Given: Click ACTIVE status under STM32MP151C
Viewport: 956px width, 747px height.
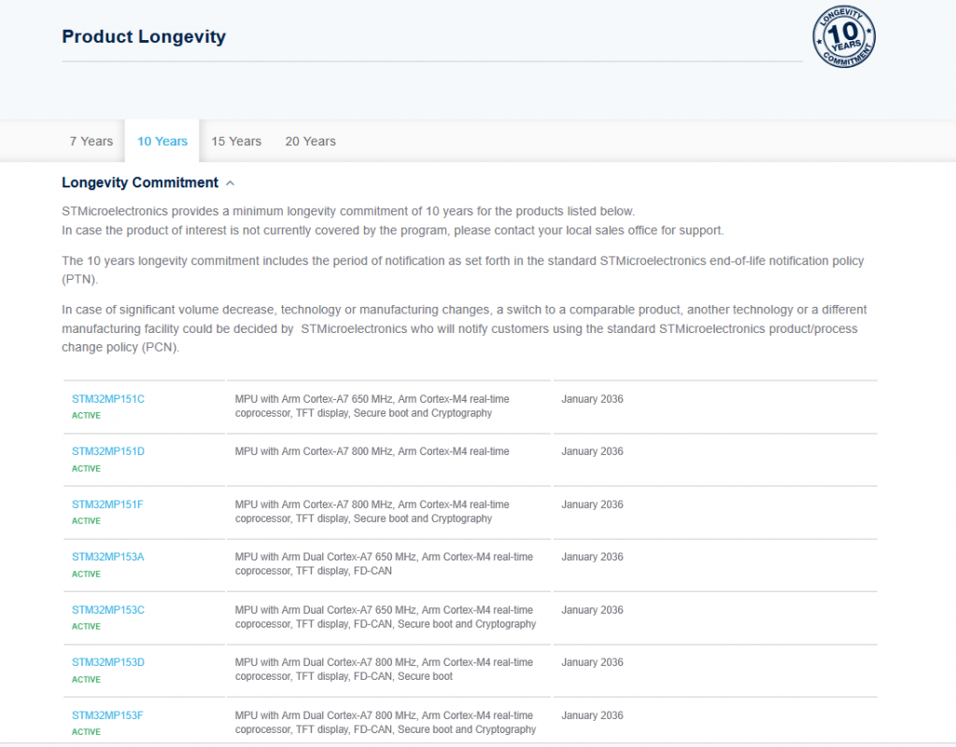Looking at the screenshot, I should pos(86,416).
